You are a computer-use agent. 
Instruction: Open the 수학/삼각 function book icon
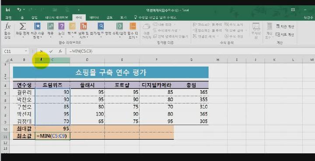point(119,26)
